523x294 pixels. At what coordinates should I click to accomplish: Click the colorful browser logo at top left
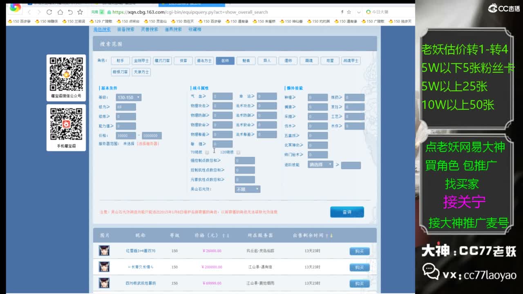coord(15,9)
